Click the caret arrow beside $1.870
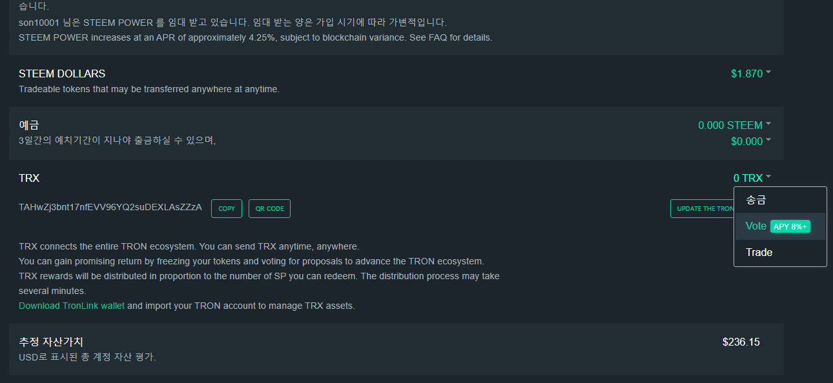Screen dimensions: 833x383 pyautogui.click(x=768, y=73)
